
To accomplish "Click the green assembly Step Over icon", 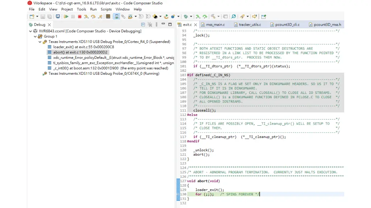I will click(x=205, y=17).
